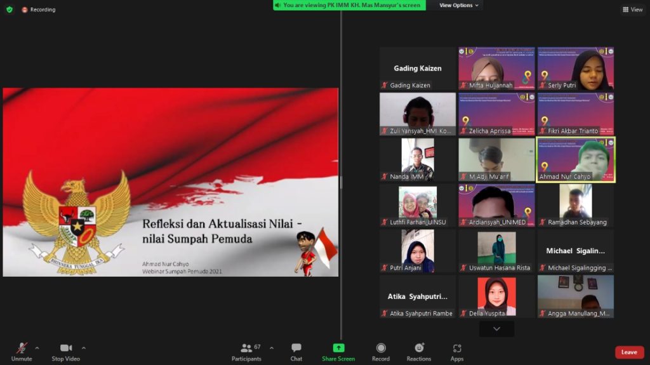This screenshot has height=365, width=650.
Task: Select M.Adji Mu'arif video tile
Action: (496, 160)
